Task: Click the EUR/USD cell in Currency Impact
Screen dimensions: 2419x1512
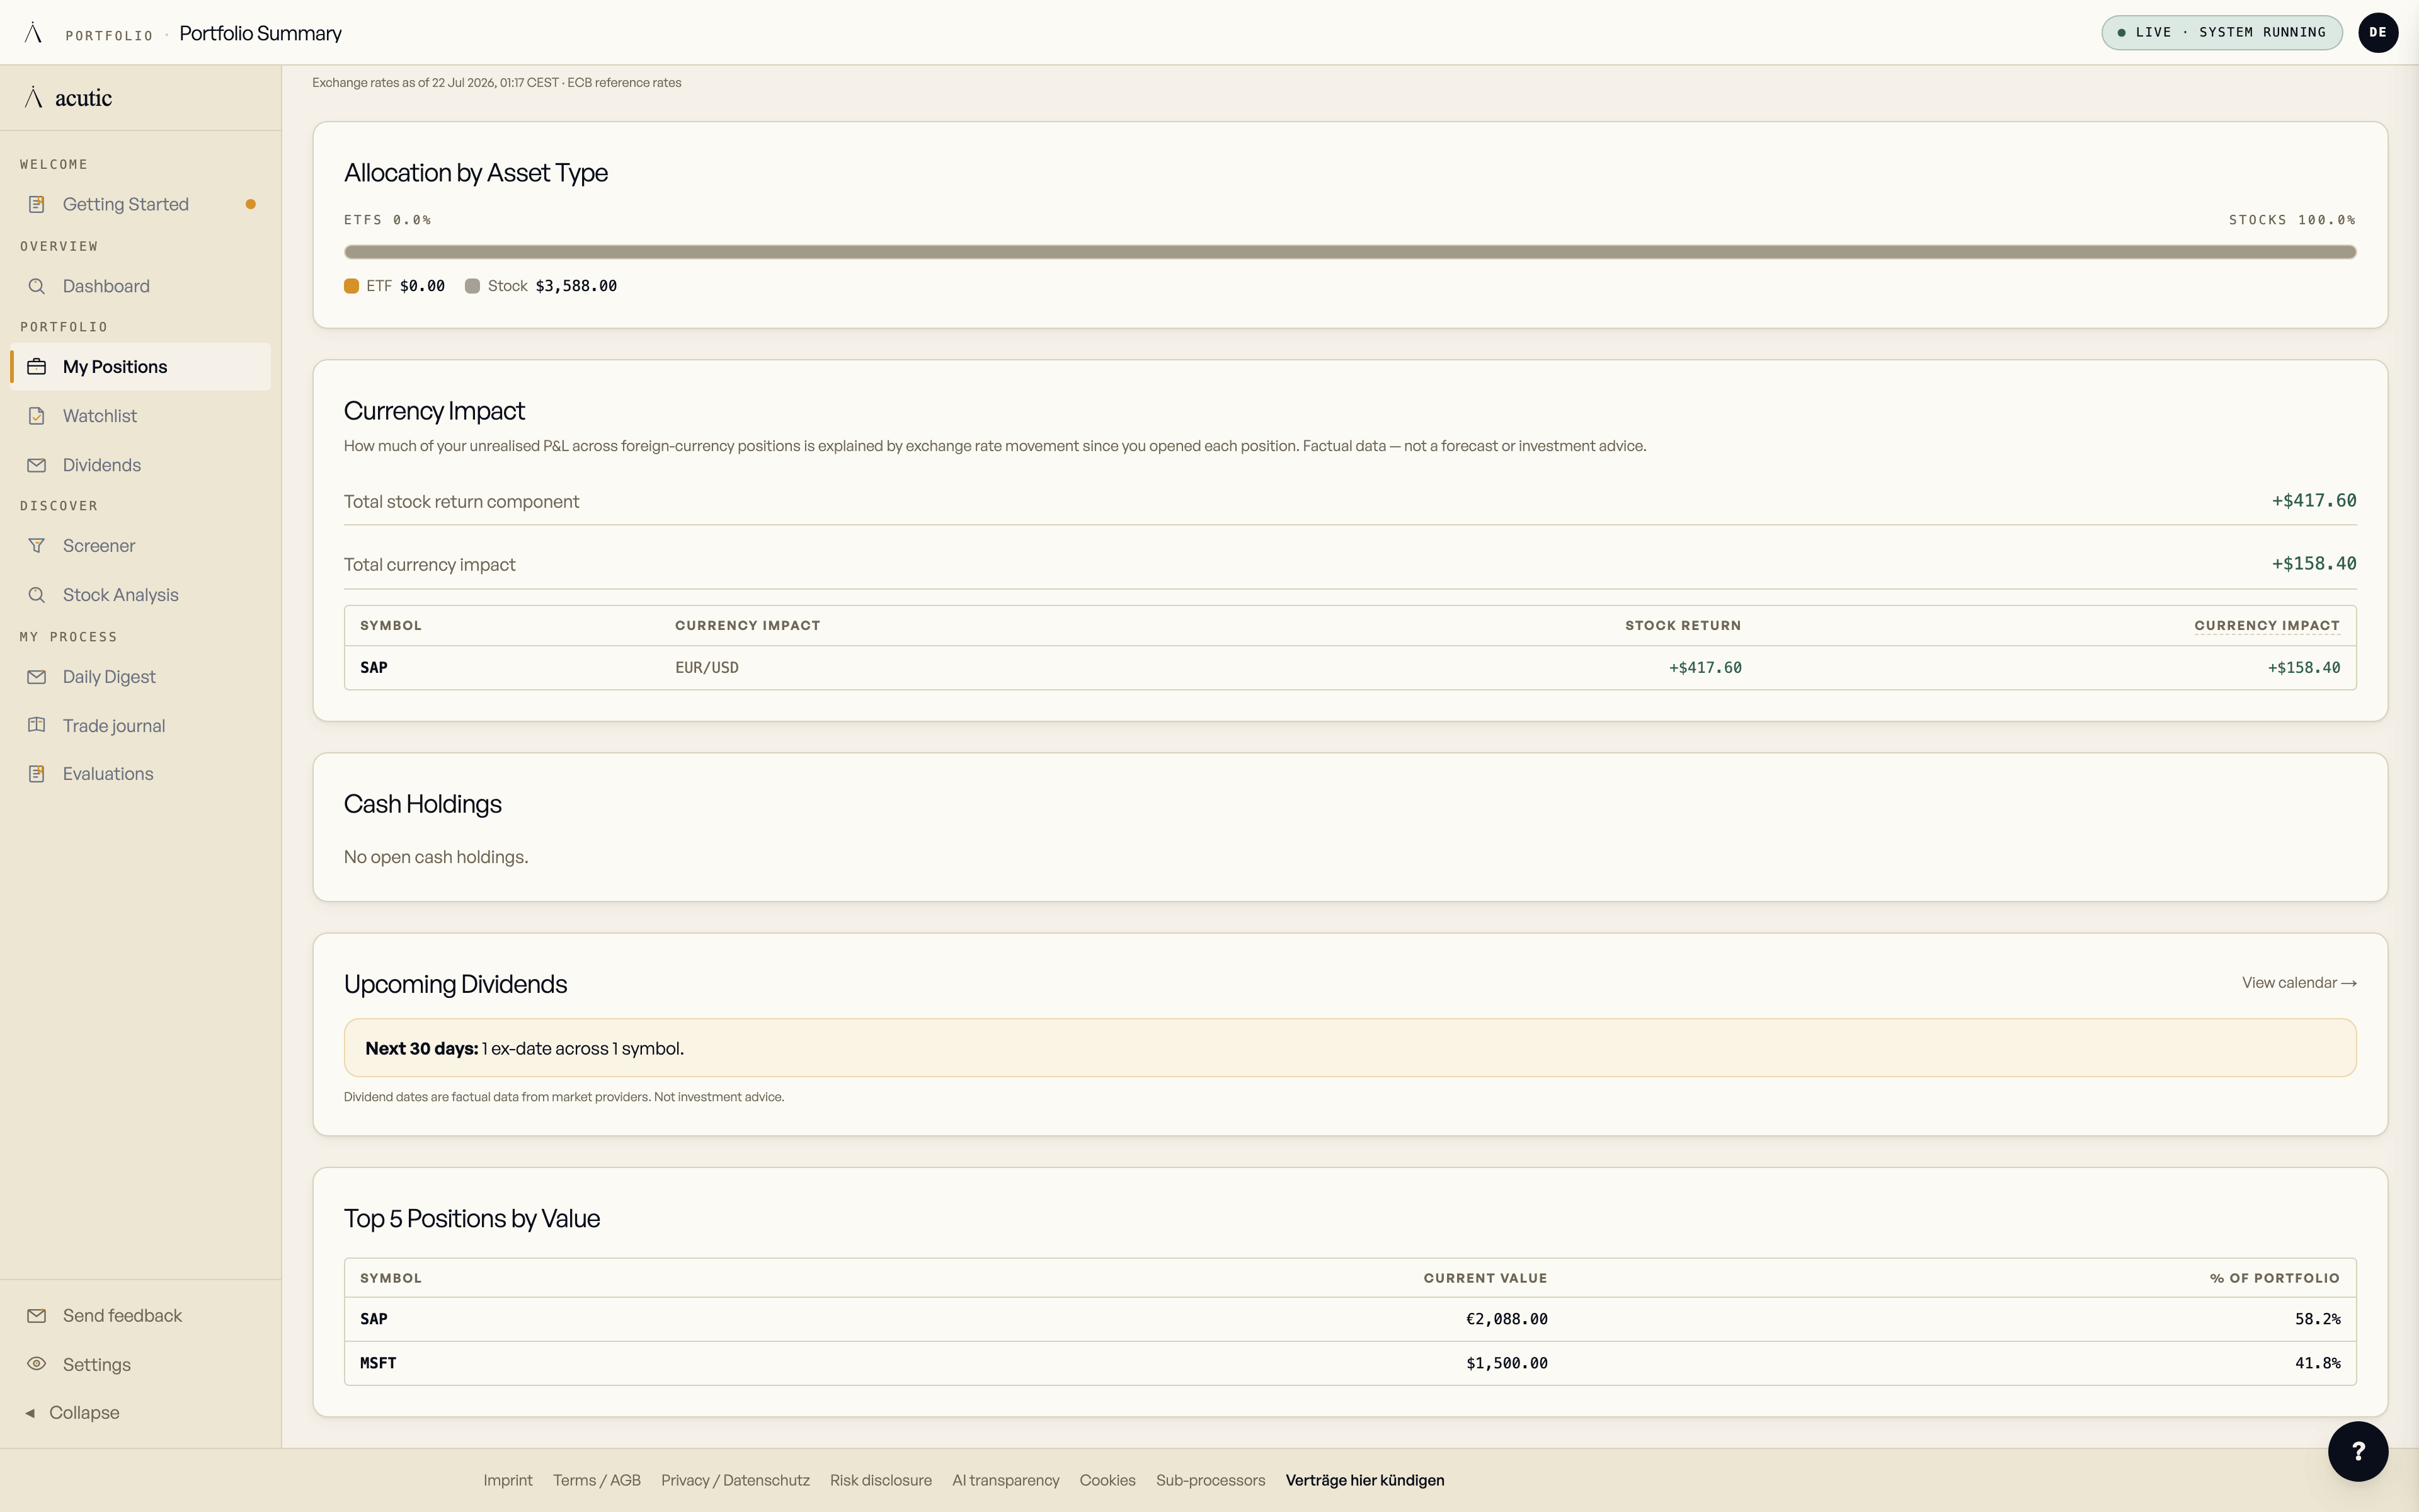Action: (x=707, y=668)
